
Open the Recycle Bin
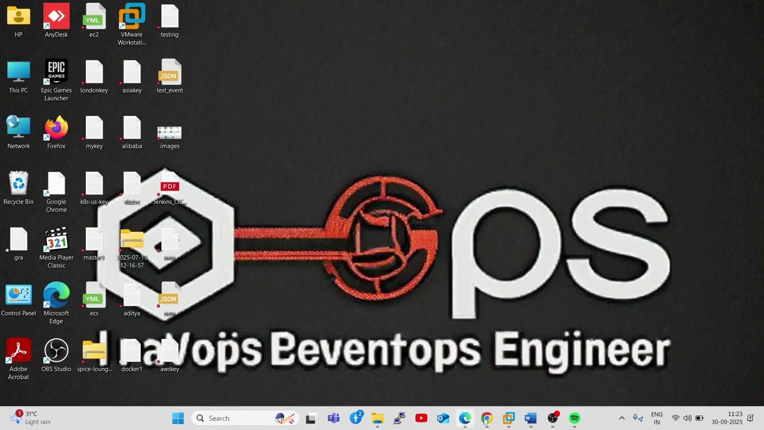click(x=19, y=188)
